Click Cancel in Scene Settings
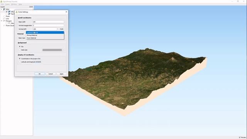Viewport: 247px width, 139px height. (51, 74)
